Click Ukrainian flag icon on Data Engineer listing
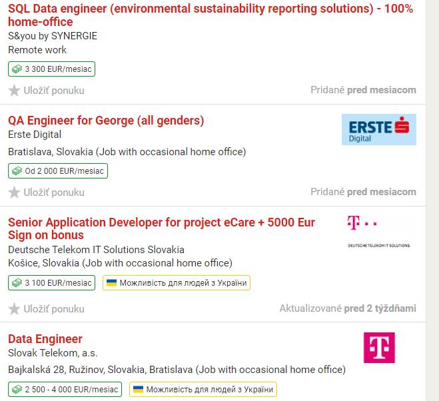439x401 pixels. [x=139, y=390]
